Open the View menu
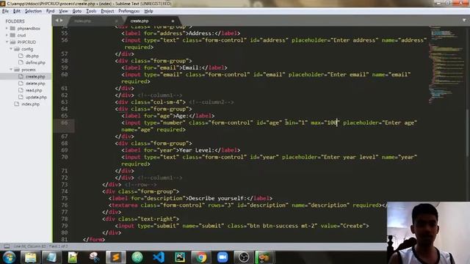This screenshot has height=264, width=470. click(x=63, y=11)
